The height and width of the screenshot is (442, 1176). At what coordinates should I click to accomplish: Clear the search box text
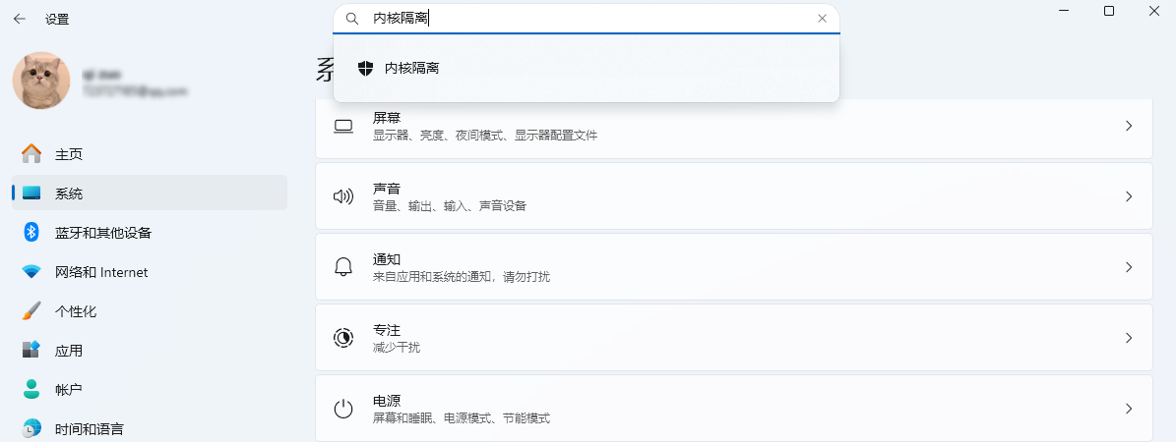point(822,19)
